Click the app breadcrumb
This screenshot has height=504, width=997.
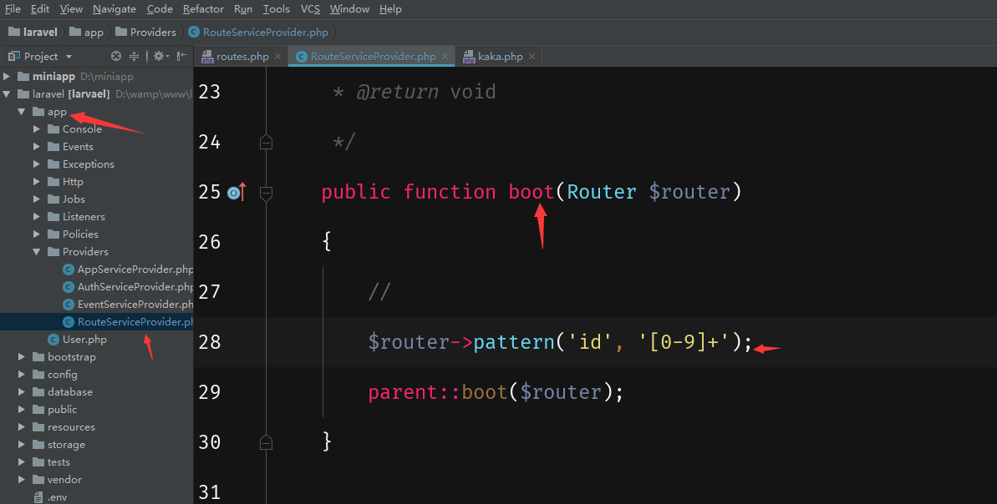tap(86, 32)
